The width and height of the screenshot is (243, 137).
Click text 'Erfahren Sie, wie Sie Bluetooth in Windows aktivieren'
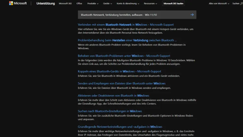click(x=129, y=76)
